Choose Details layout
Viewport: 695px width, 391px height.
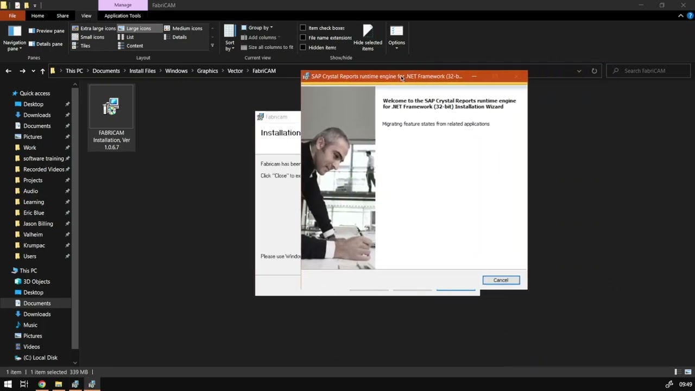coord(175,37)
